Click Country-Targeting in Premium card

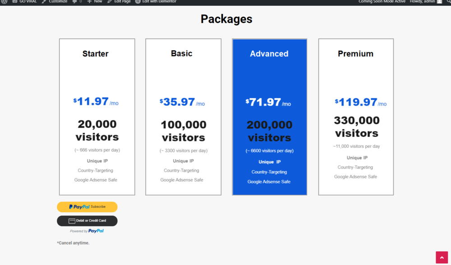point(355,167)
